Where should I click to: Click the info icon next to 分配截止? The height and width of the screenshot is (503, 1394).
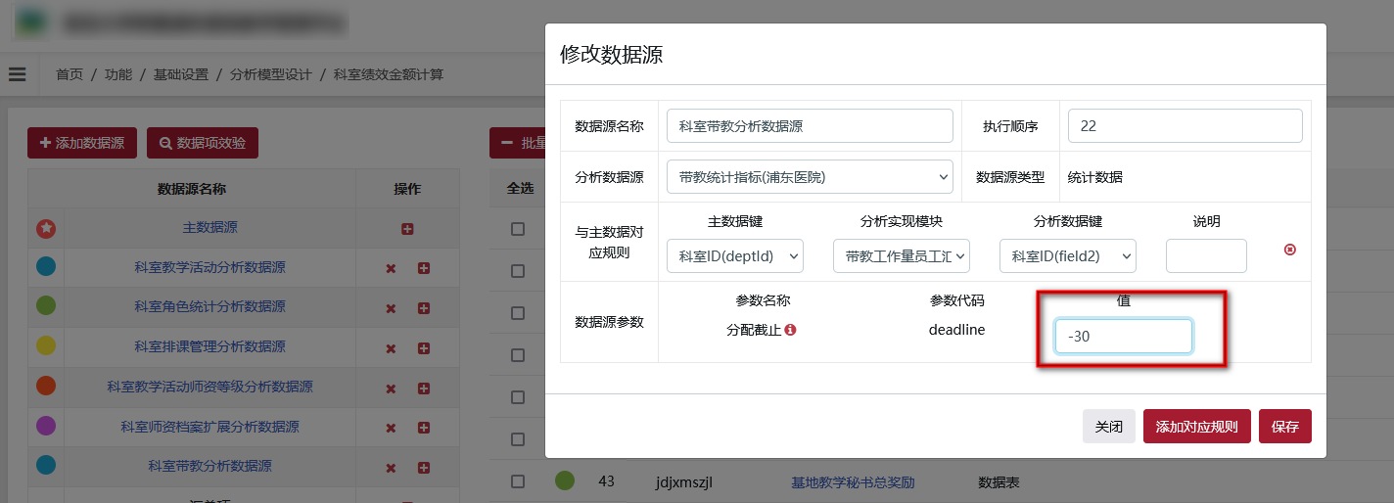tap(791, 330)
